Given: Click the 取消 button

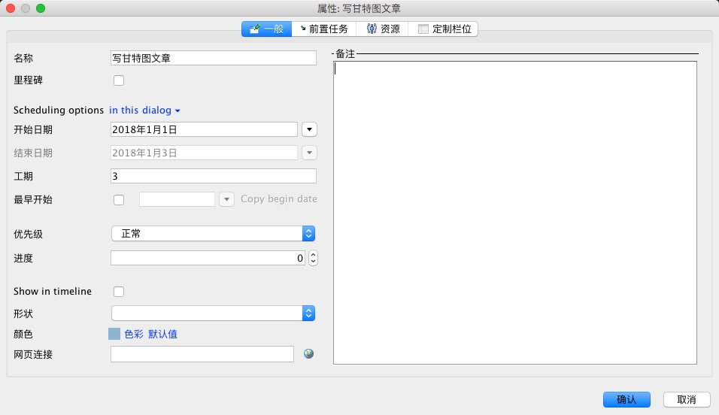Looking at the screenshot, I should pyautogui.click(x=687, y=399).
